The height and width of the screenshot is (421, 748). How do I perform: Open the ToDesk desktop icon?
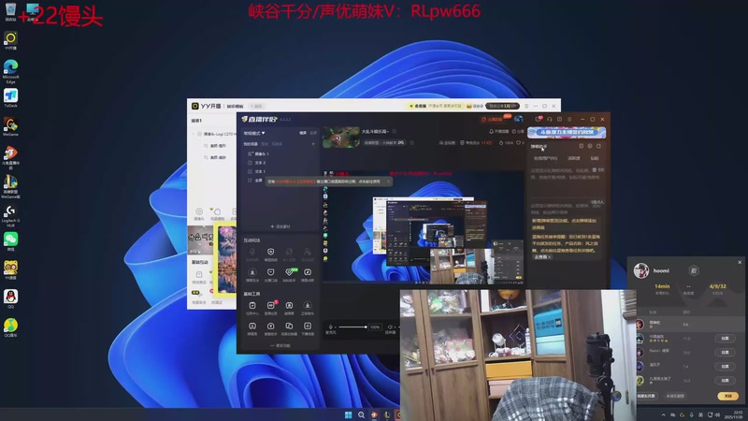(10, 98)
